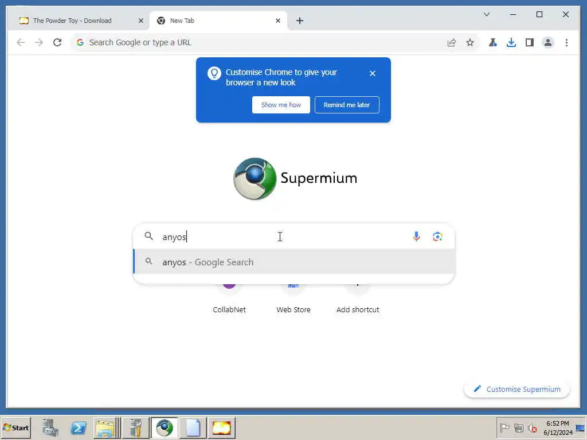This screenshot has height=440, width=587.
Task: Open the Chrome Labs flask icon
Action: pyautogui.click(x=492, y=42)
